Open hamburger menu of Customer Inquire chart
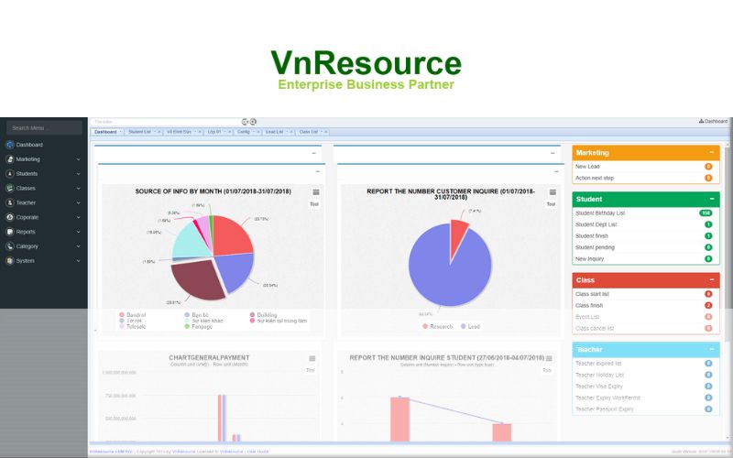Image resolution: width=733 pixels, height=458 pixels. pyautogui.click(x=552, y=192)
